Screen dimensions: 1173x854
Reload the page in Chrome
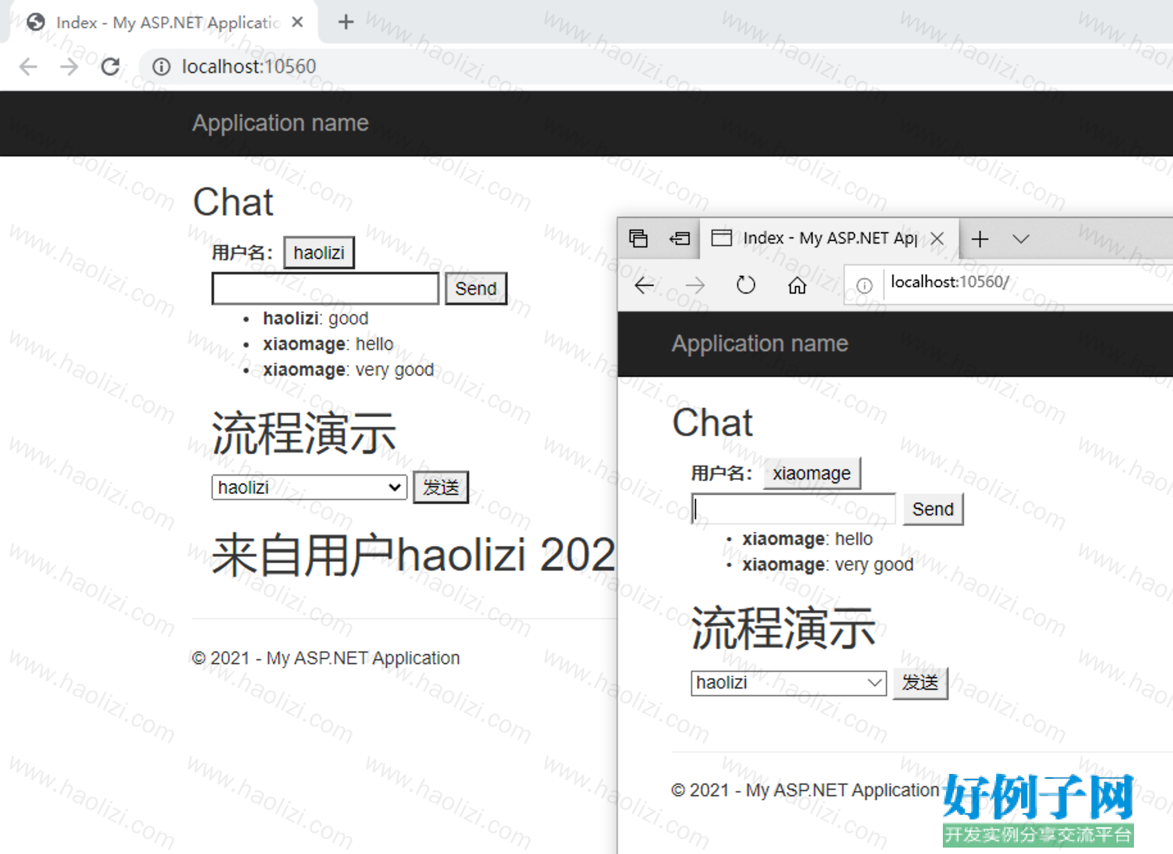(x=110, y=67)
